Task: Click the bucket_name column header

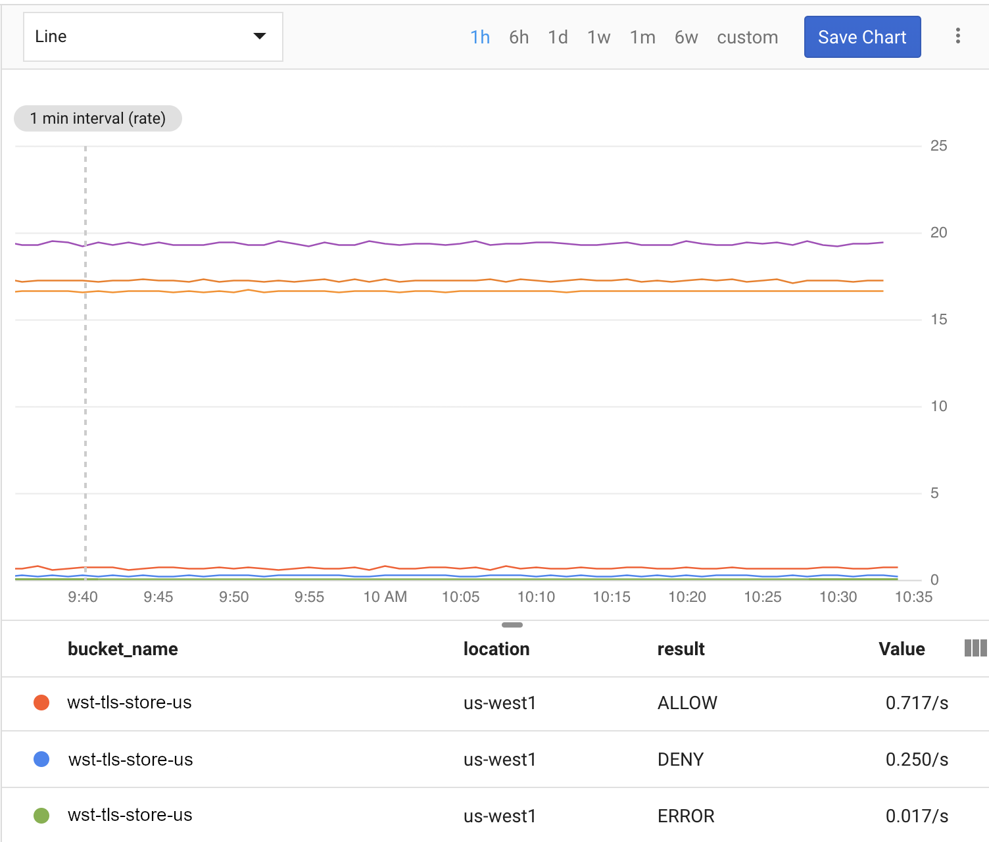Action: click(x=122, y=649)
